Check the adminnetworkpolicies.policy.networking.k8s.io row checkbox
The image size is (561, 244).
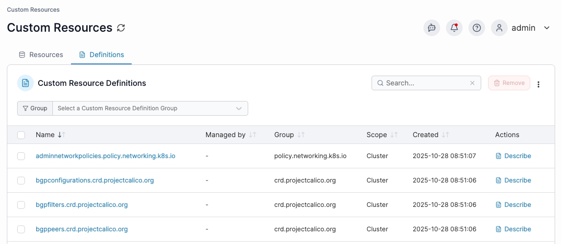pyautogui.click(x=21, y=156)
